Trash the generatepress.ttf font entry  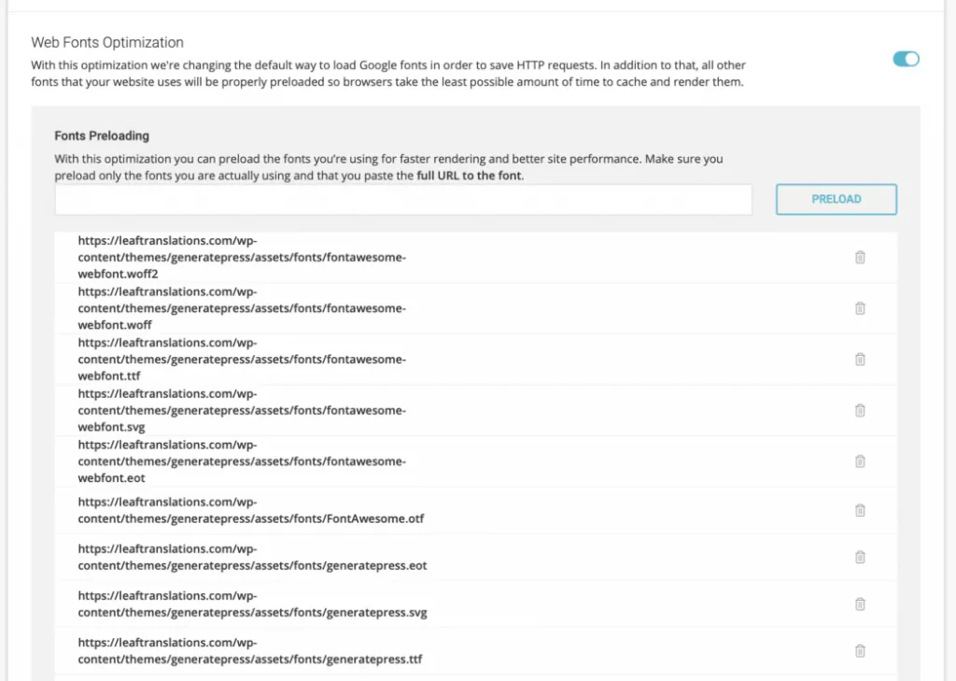tap(860, 651)
